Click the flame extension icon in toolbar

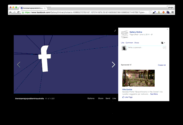tap(163, 12)
